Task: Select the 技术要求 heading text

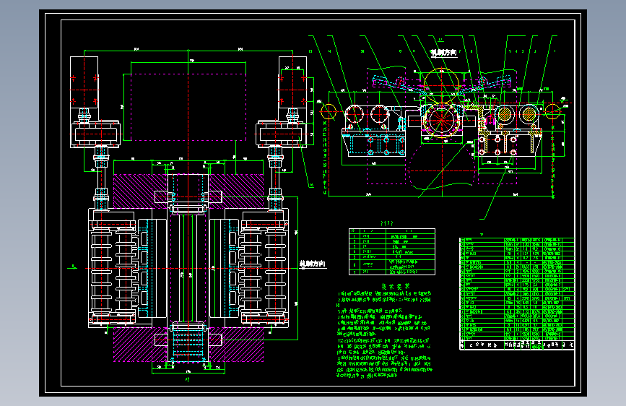Action: (x=395, y=287)
